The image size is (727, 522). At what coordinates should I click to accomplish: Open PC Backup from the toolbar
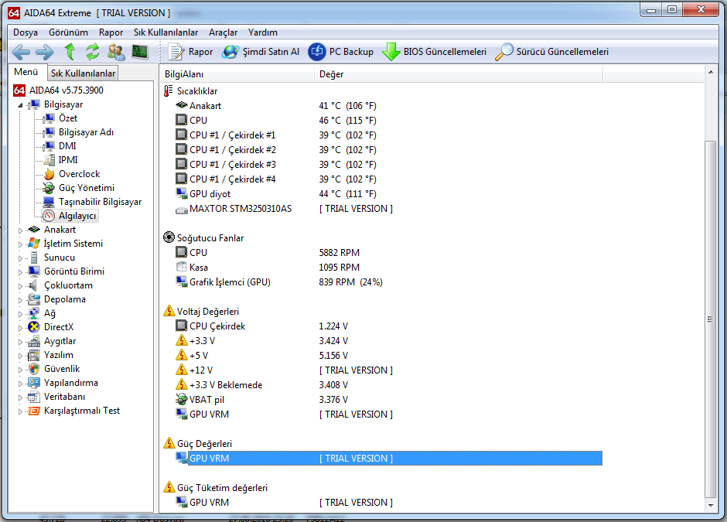point(341,52)
